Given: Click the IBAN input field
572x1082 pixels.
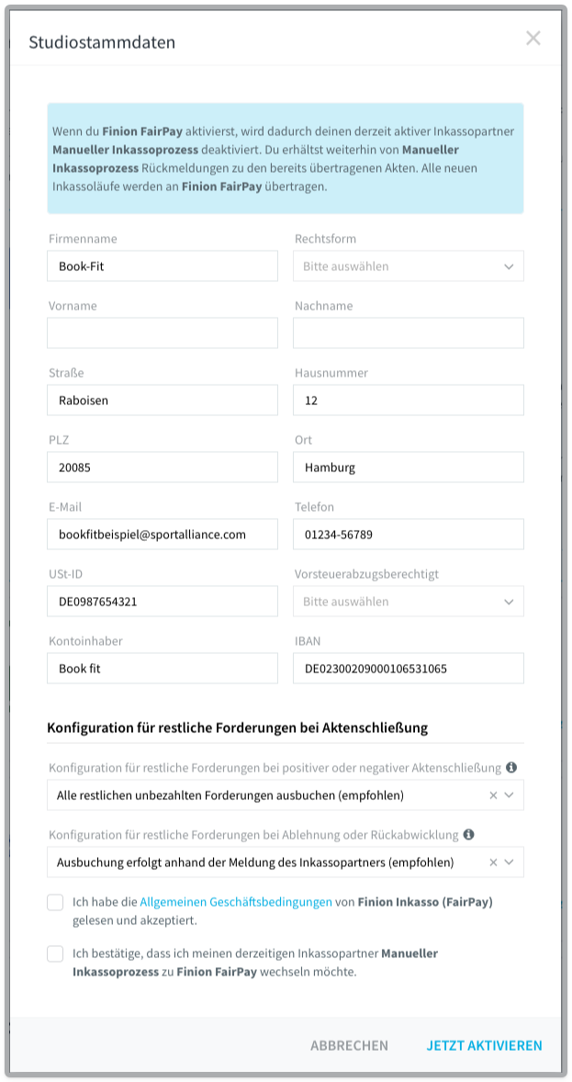Looking at the screenshot, I should click(408, 669).
